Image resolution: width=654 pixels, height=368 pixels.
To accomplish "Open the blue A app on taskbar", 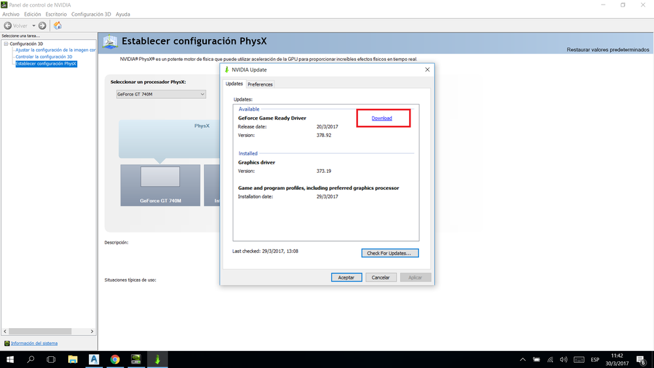I will (x=94, y=359).
